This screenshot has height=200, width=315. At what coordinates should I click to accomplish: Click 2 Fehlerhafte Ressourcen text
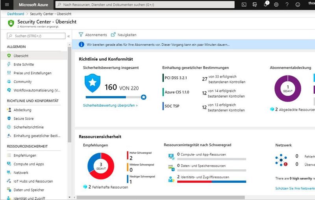pos(108,187)
